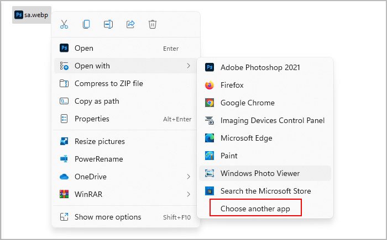Select Firefox from Open with list
Viewport: 387px width, 240px height.
pos(232,85)
